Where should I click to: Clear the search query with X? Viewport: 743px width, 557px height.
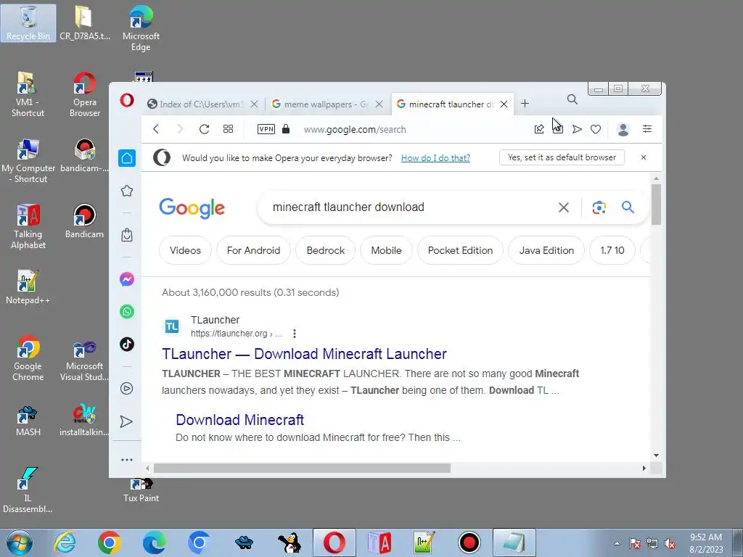563,207
